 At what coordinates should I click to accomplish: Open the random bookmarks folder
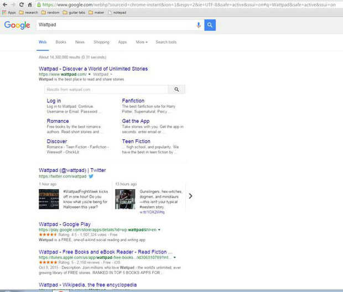click(50, 13)
